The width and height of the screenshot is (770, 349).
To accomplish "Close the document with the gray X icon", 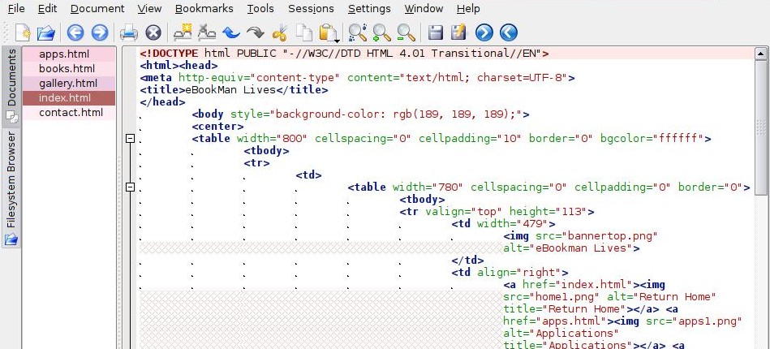I will pyautogui.click(x=153, y=33).
